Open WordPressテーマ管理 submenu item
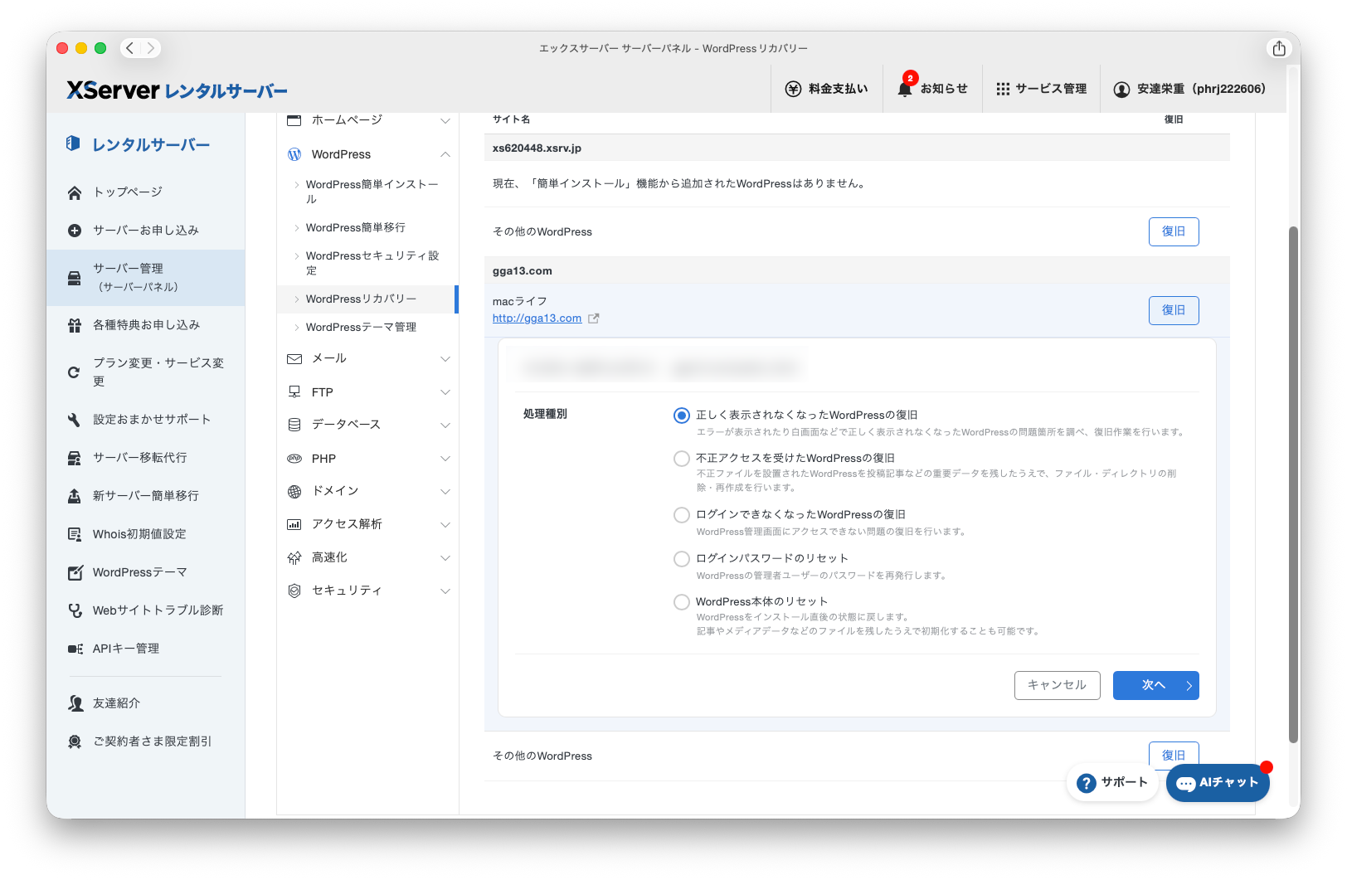The height and width of the screenshot is (880, 1347). pyautogui.click(x=367, y=327)
